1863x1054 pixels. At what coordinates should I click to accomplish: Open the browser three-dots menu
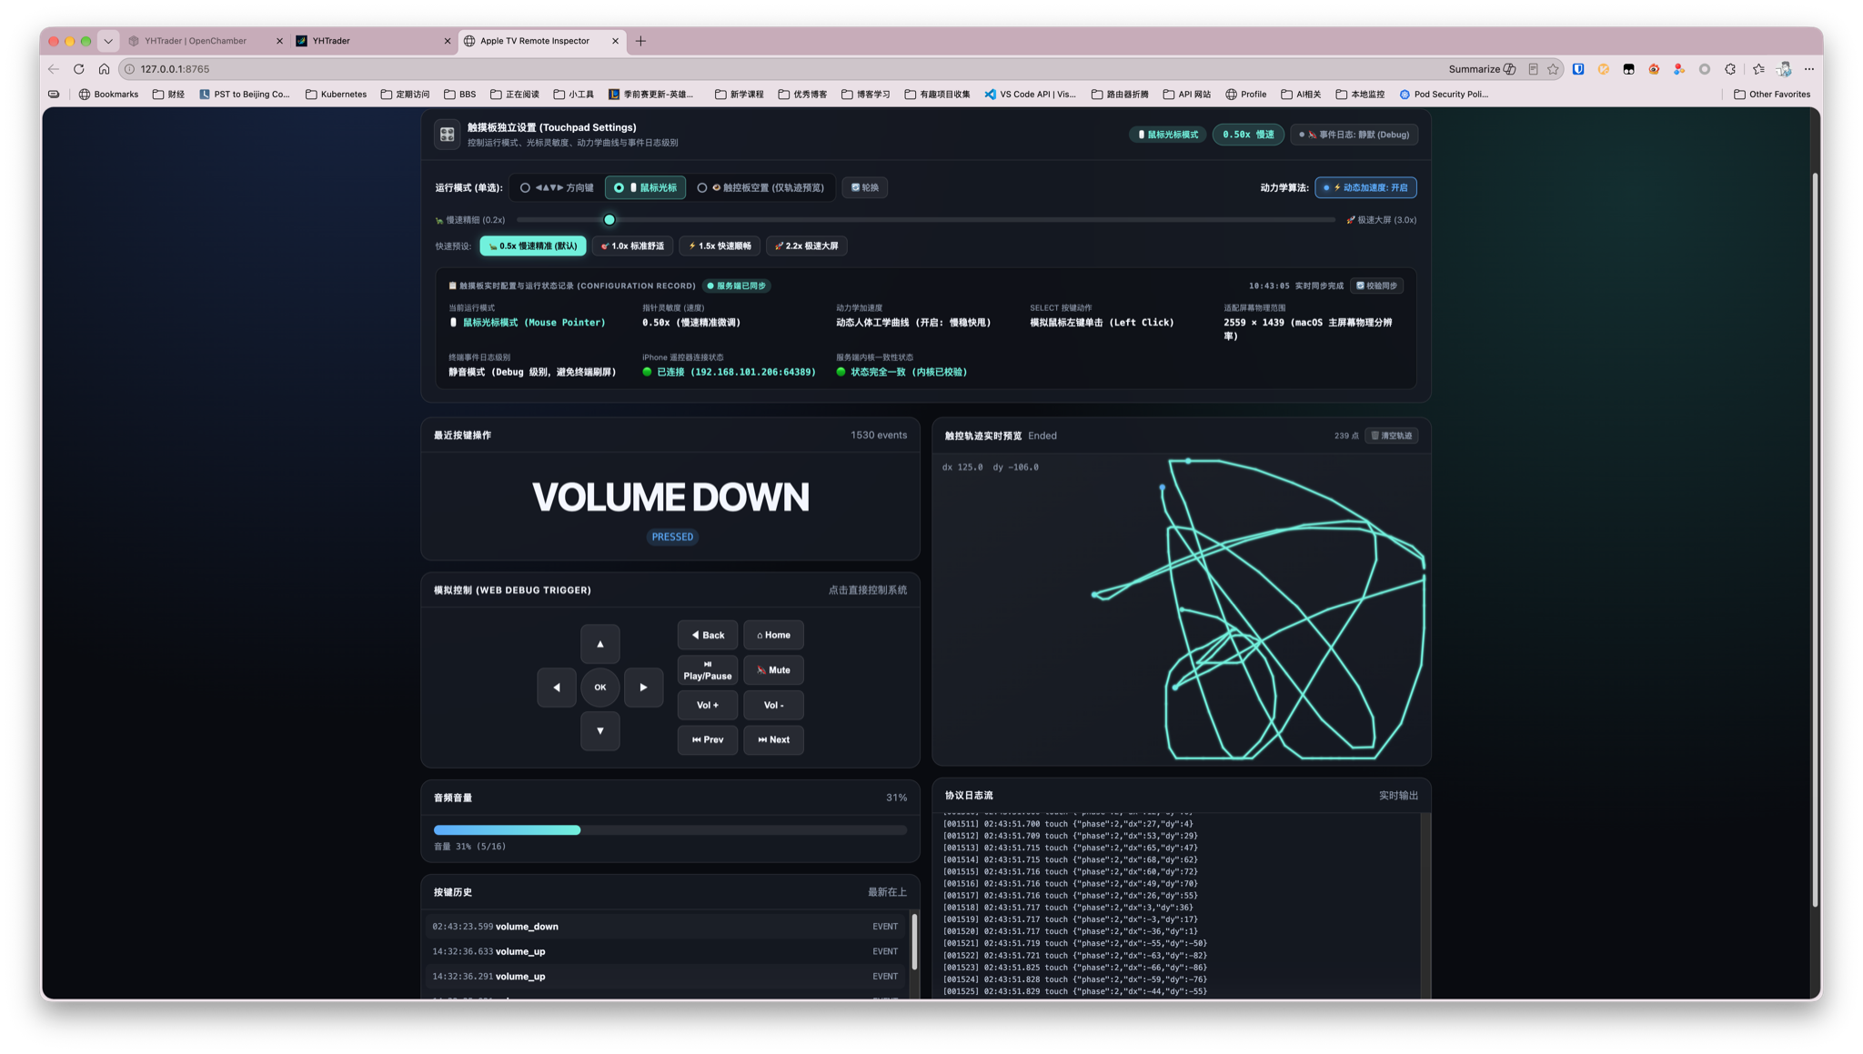click(1809, 69)
